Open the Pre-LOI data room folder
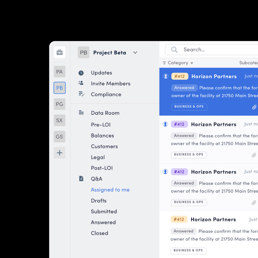This screenshot has height=258, width=258. 102,125
